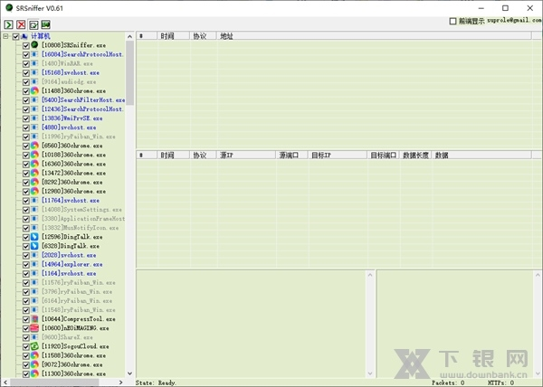Uncheck the 计算机 root node checkbox
Viewport: 543px width, 387px height.
tap(15, 36)
